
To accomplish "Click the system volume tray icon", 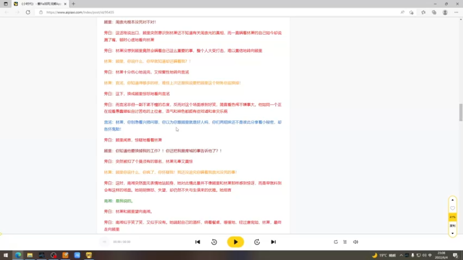I will [424, 255].
